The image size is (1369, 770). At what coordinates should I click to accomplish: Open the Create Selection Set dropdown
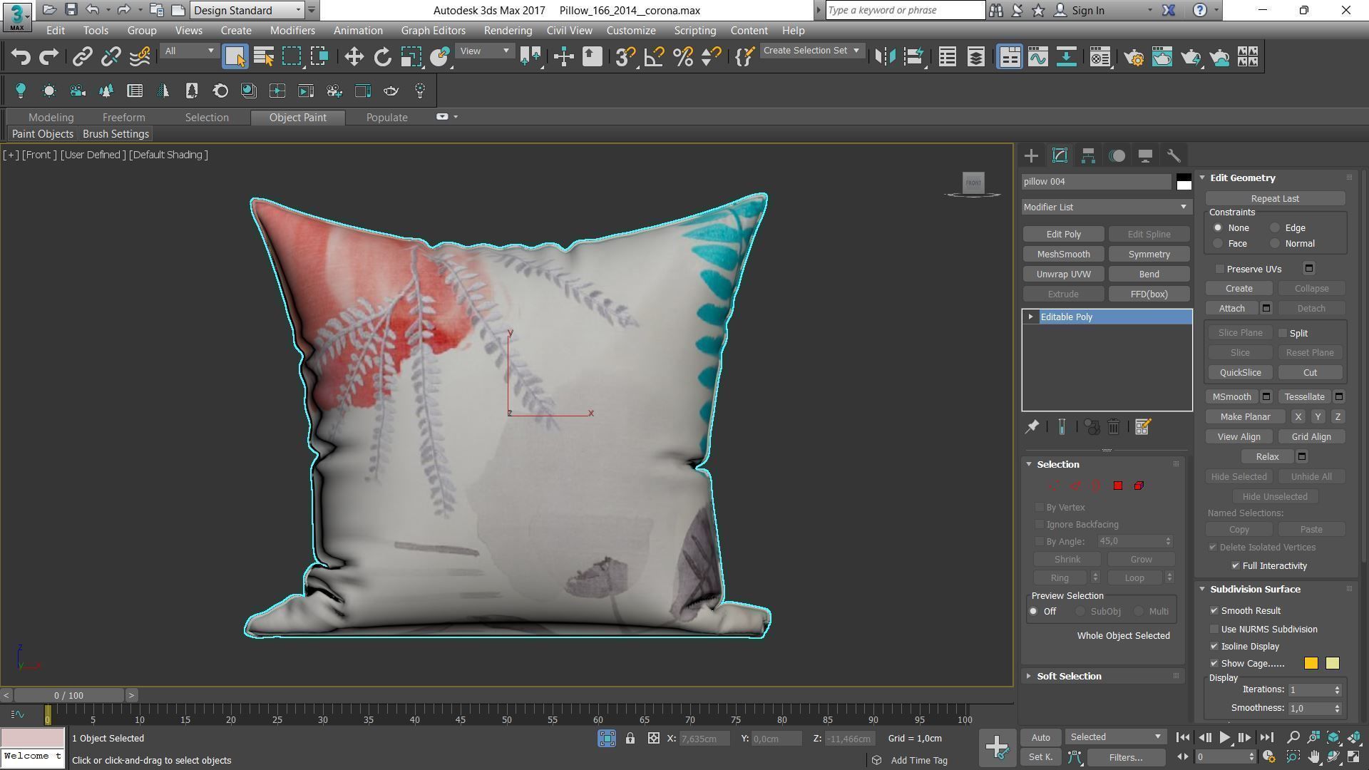coord(812,51)
